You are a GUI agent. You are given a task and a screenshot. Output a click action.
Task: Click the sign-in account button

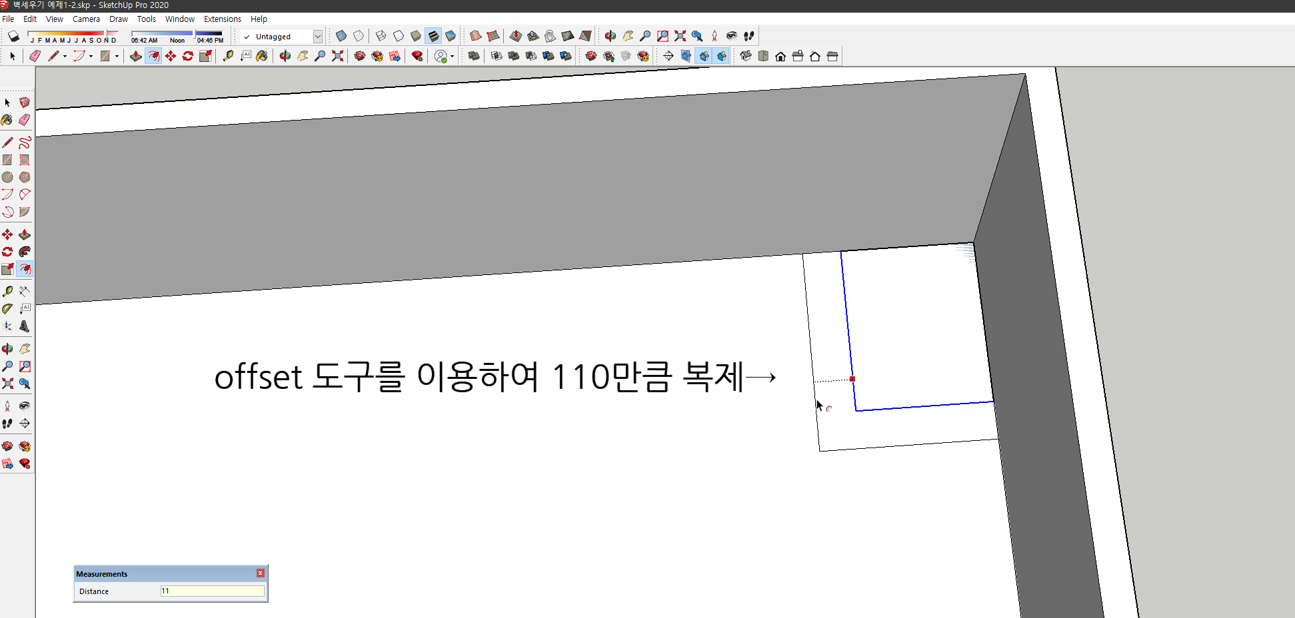coord(441,56)
